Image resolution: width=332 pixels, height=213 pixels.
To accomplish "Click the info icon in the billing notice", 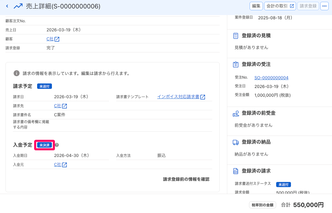I will pos(17,73).
